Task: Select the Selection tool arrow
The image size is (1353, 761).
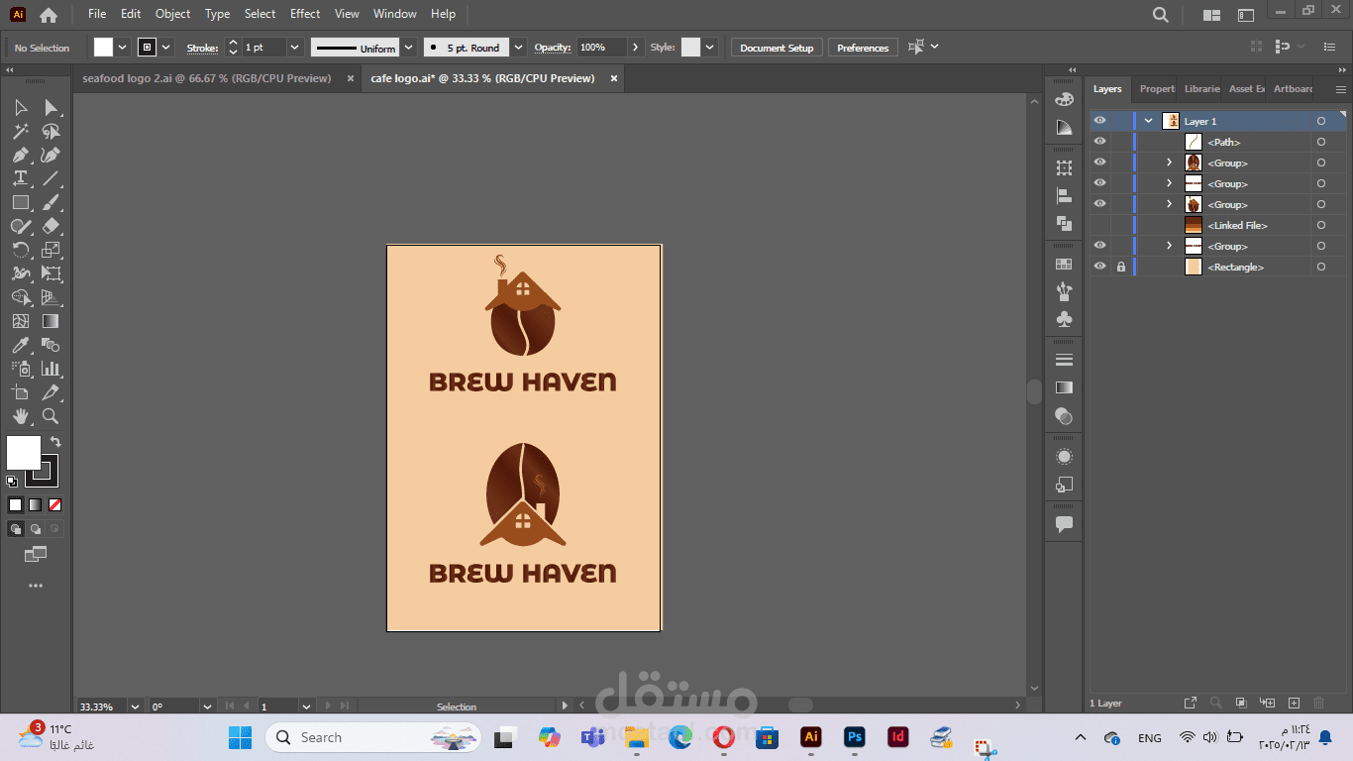Action: 20,107
